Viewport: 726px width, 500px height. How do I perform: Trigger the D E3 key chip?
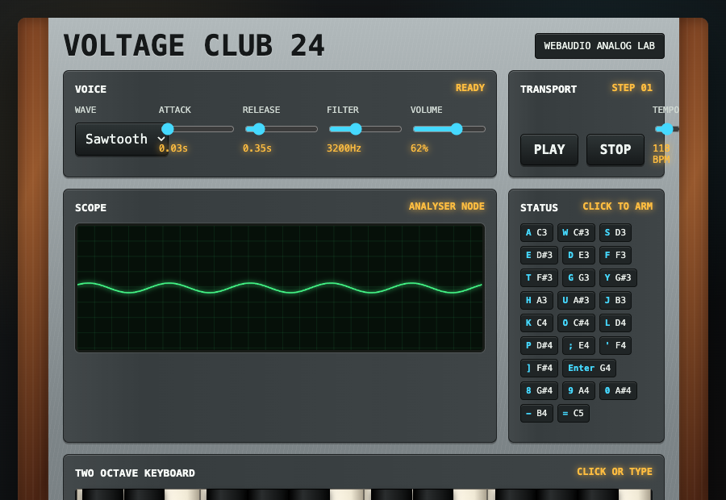[578, 255]
